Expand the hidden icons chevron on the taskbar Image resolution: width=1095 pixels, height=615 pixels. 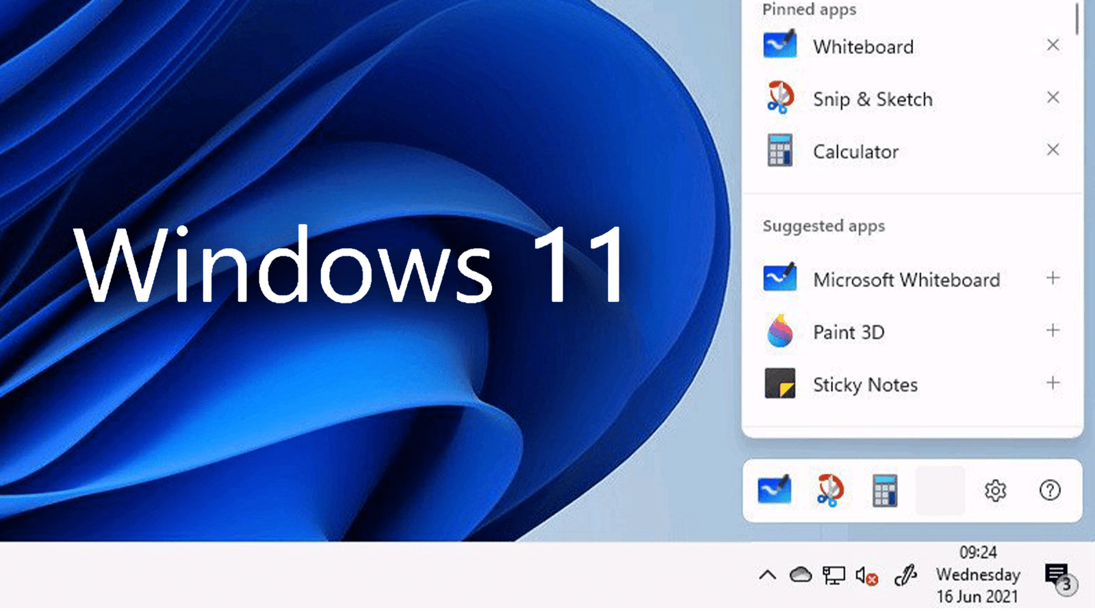pos(766,576)
